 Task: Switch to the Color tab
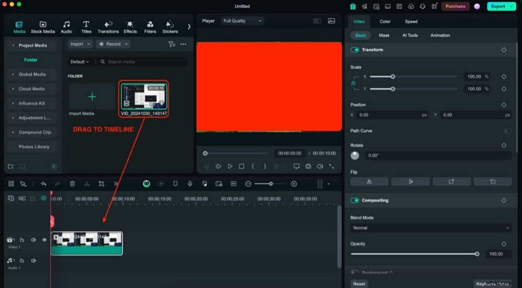385,22
